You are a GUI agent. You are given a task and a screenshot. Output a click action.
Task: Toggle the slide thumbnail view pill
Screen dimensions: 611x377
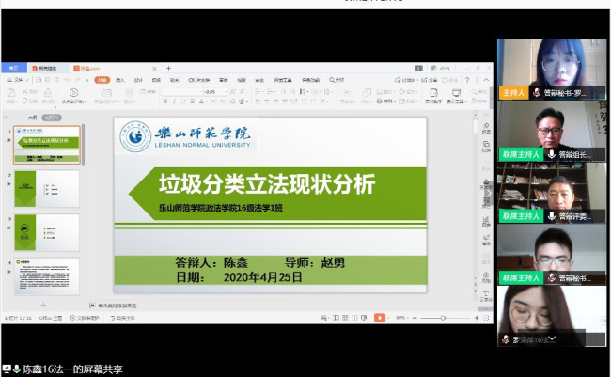(52, 118)
